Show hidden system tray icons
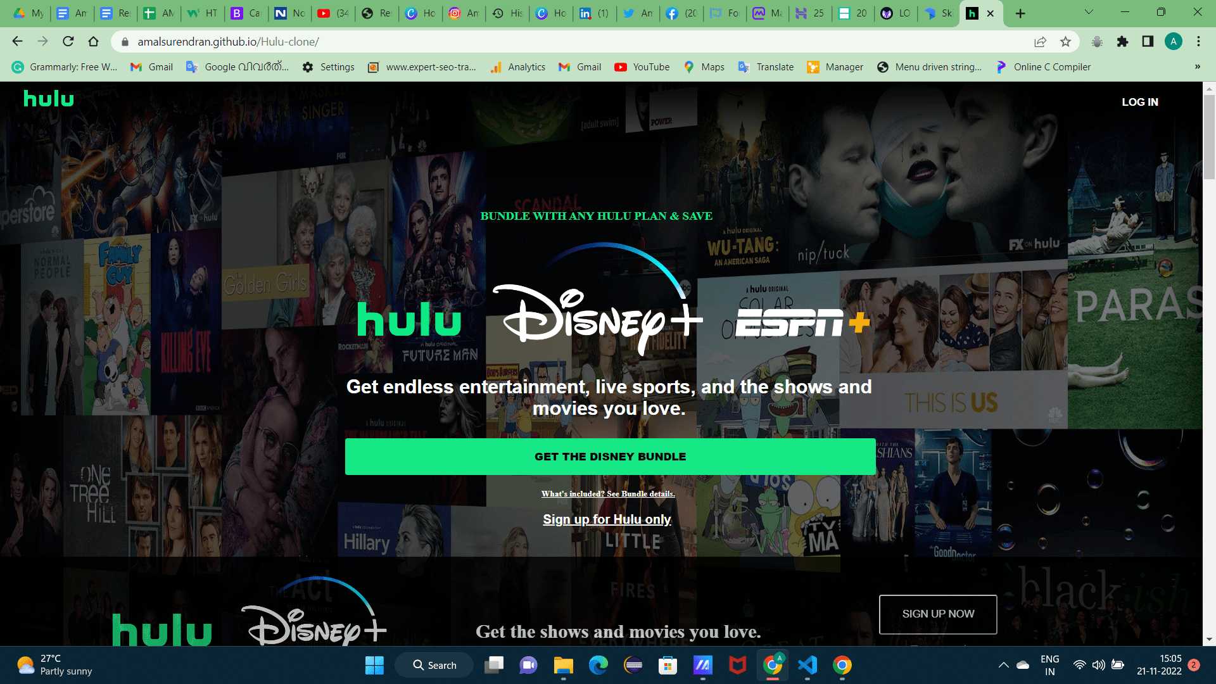Viewport: 1216px width, 684px height. tap(1003, 665)
